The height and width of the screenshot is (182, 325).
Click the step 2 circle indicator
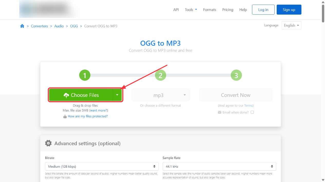(161, 75)
